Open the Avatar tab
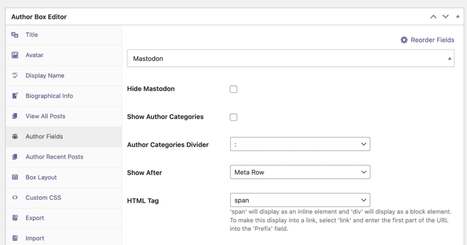This screenshot has width=467, height=245. pyautogui.click(x=64, y=55)
